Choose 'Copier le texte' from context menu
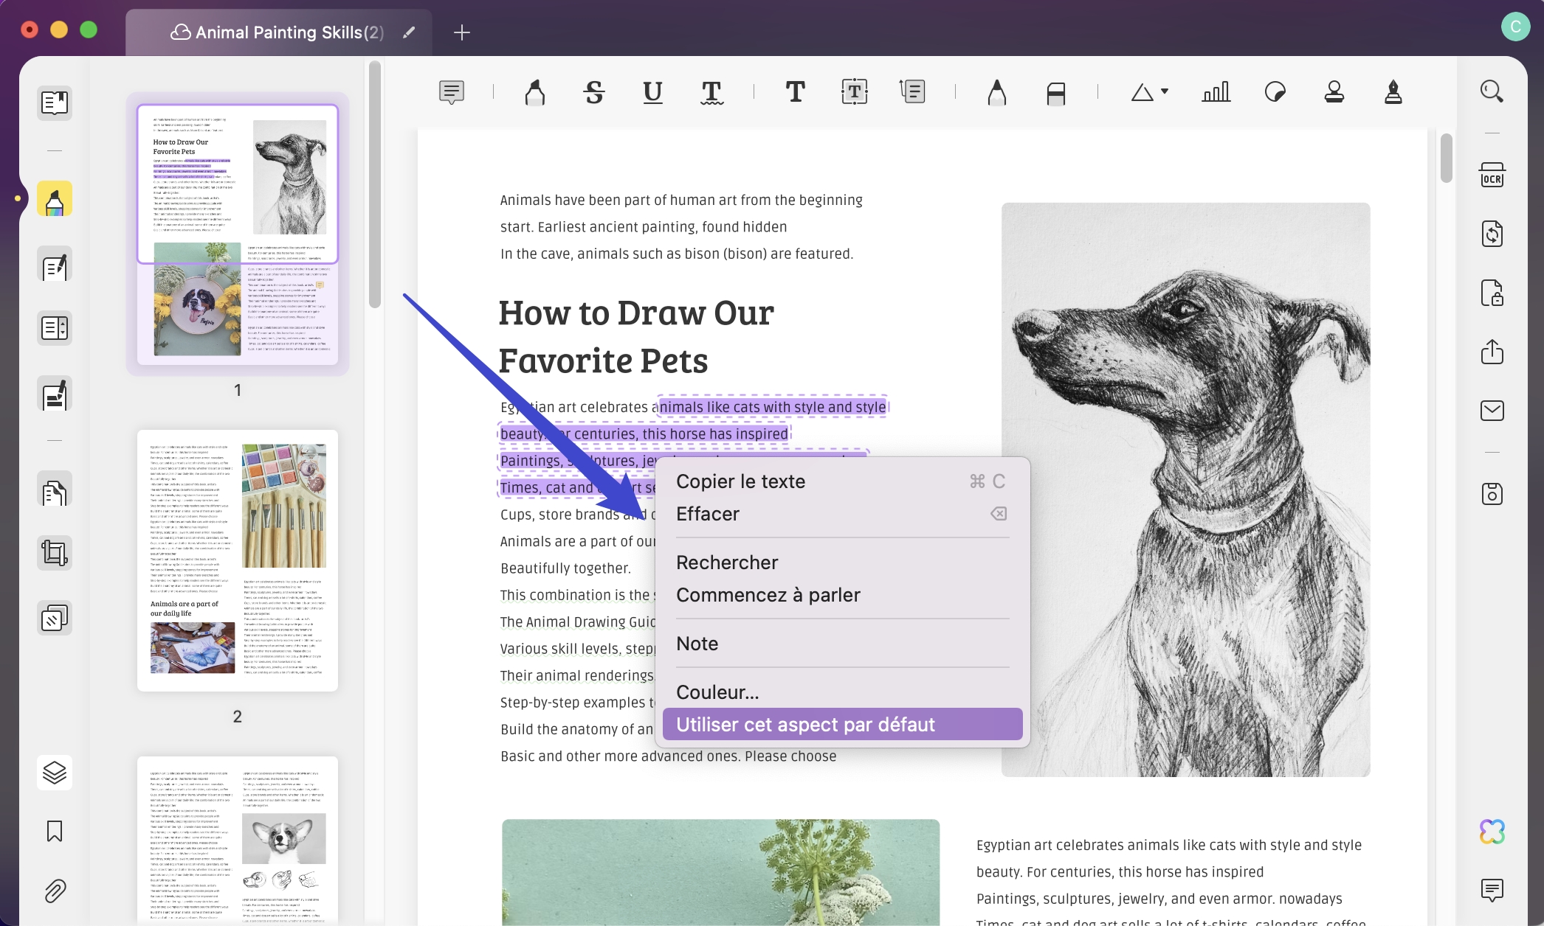Image resolution: width=1544 pixels, height=926 pixels. (x=740, y=481)
